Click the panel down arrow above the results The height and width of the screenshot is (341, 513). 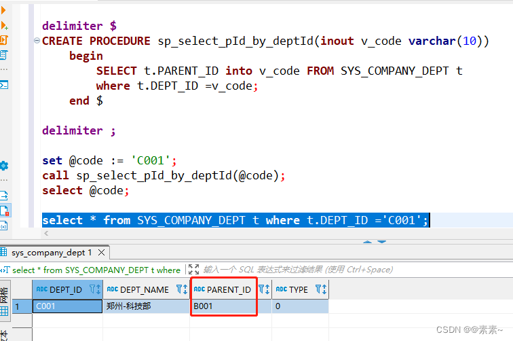pyautogui.click(x=382, y=242)
